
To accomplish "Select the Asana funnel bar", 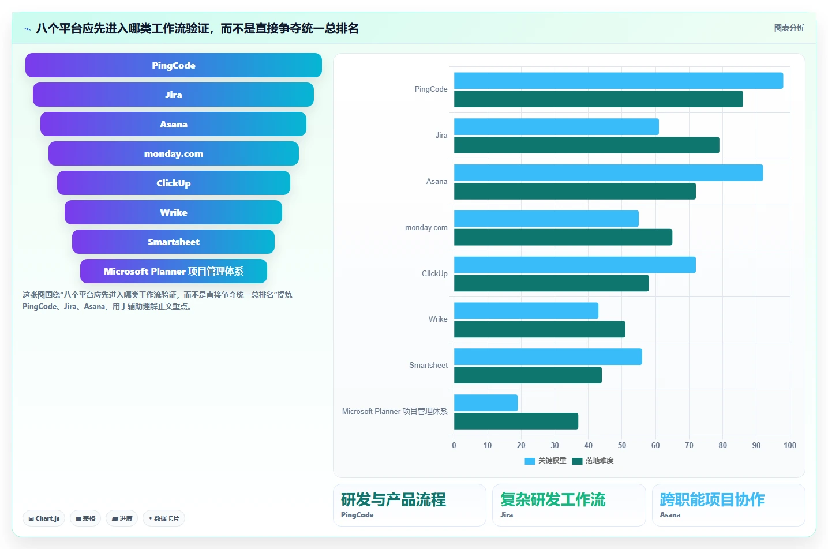I will pyautogui.click(x=174, y=124).
